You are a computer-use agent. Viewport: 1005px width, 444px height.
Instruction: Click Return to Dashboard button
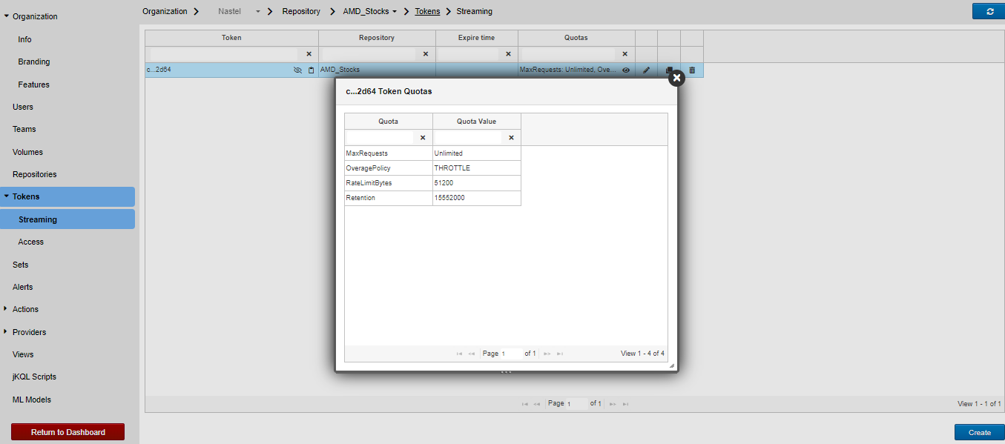click(67, 432)
